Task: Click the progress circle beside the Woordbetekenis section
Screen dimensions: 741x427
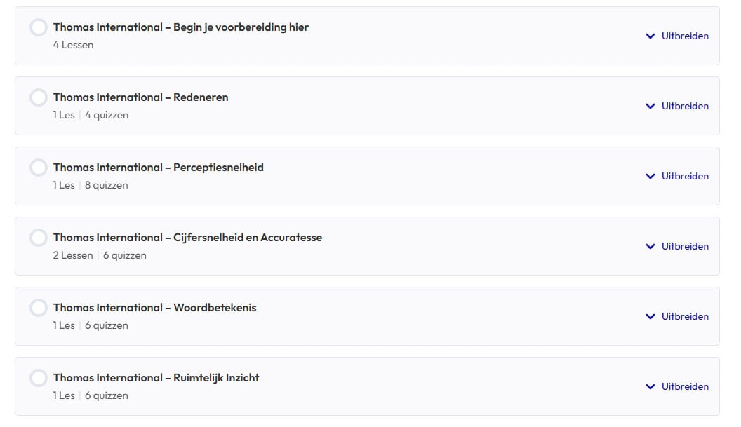Action: point(39,309)
